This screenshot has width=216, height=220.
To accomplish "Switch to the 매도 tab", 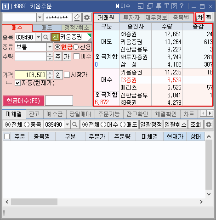I will (47, 28).
